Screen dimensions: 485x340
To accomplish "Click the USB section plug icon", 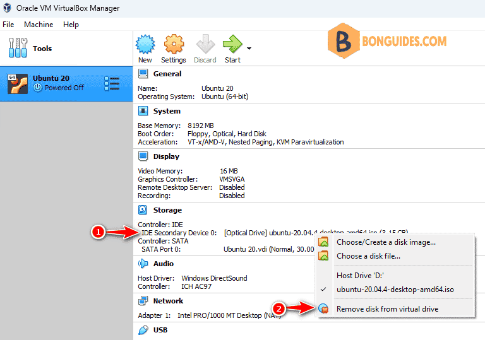I will [x=143, y=330].
